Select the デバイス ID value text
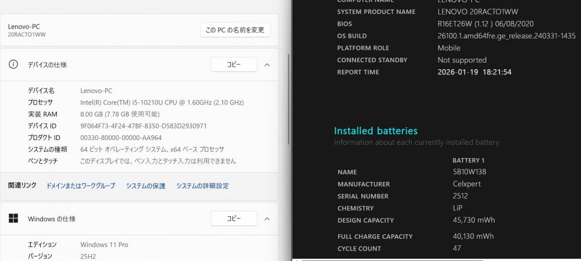This screenshot has width=581, height=261. [x=144, y=126]
